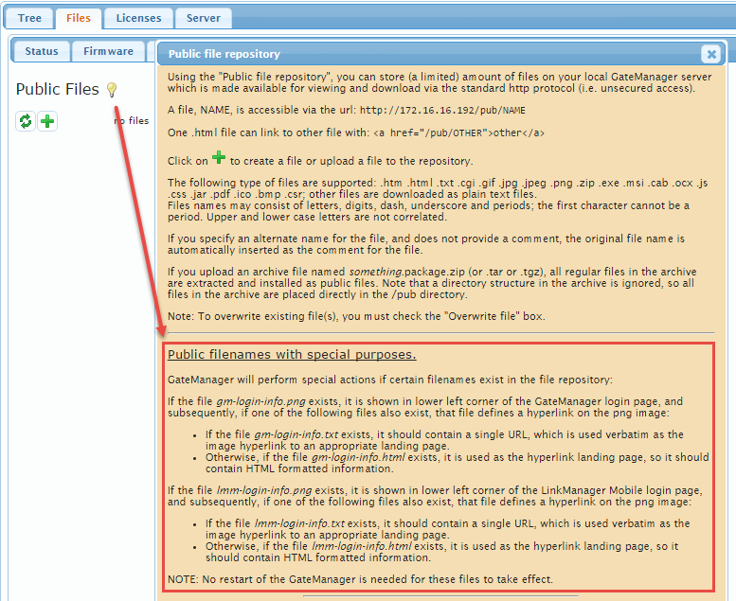Click the lmm-login-info.png filename text
Viewport: 736px width, 601px height.
coord(264,490)
